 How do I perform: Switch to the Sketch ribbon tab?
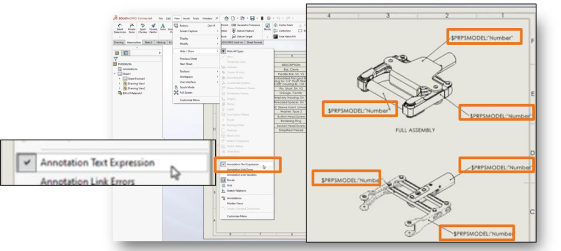point(148,42)
